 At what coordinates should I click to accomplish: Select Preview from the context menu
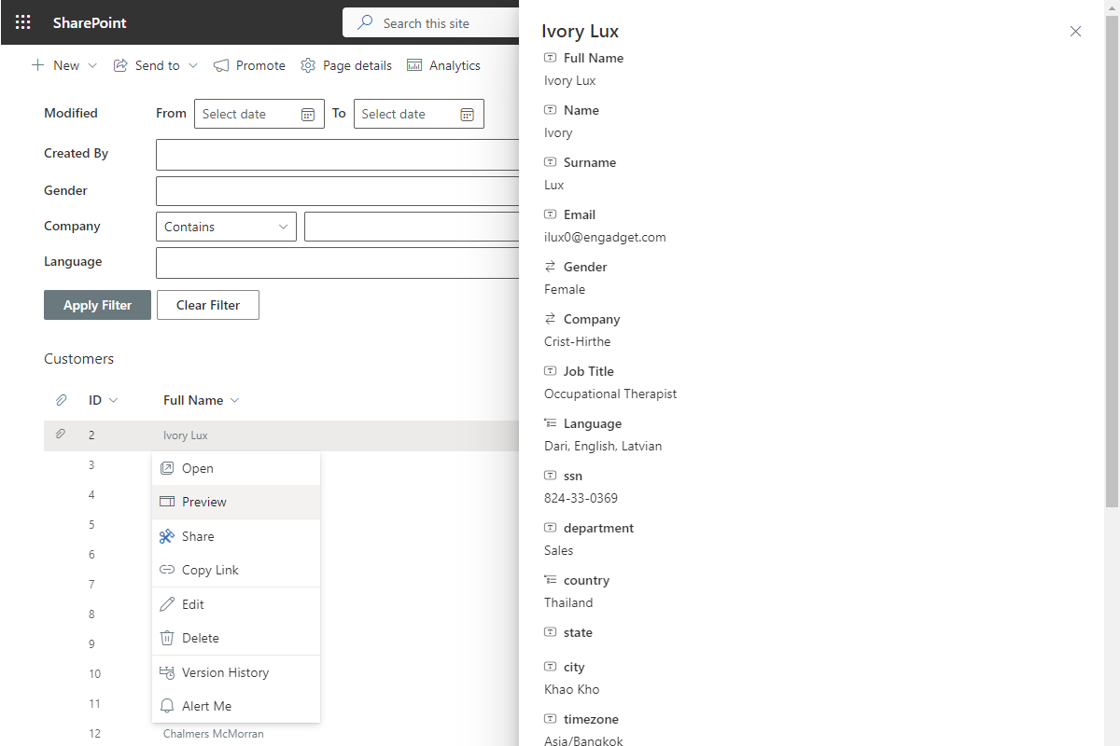(236, 502)
